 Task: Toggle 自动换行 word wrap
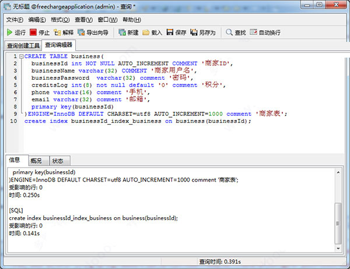pyautogui.click(x=264, y=33)
